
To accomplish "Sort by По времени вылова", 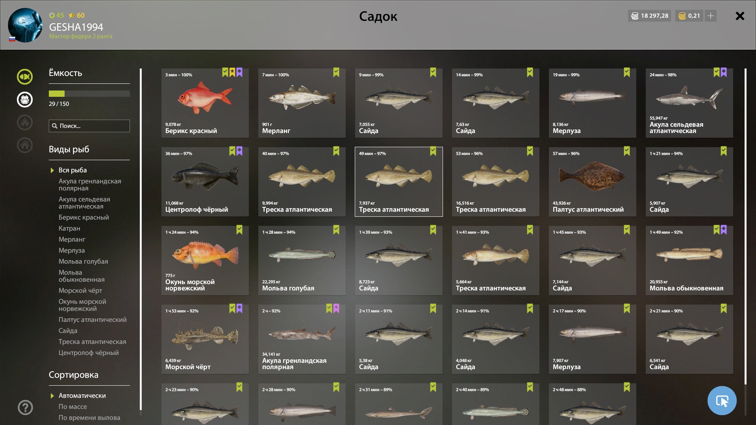I will click(x=89, y=418).
